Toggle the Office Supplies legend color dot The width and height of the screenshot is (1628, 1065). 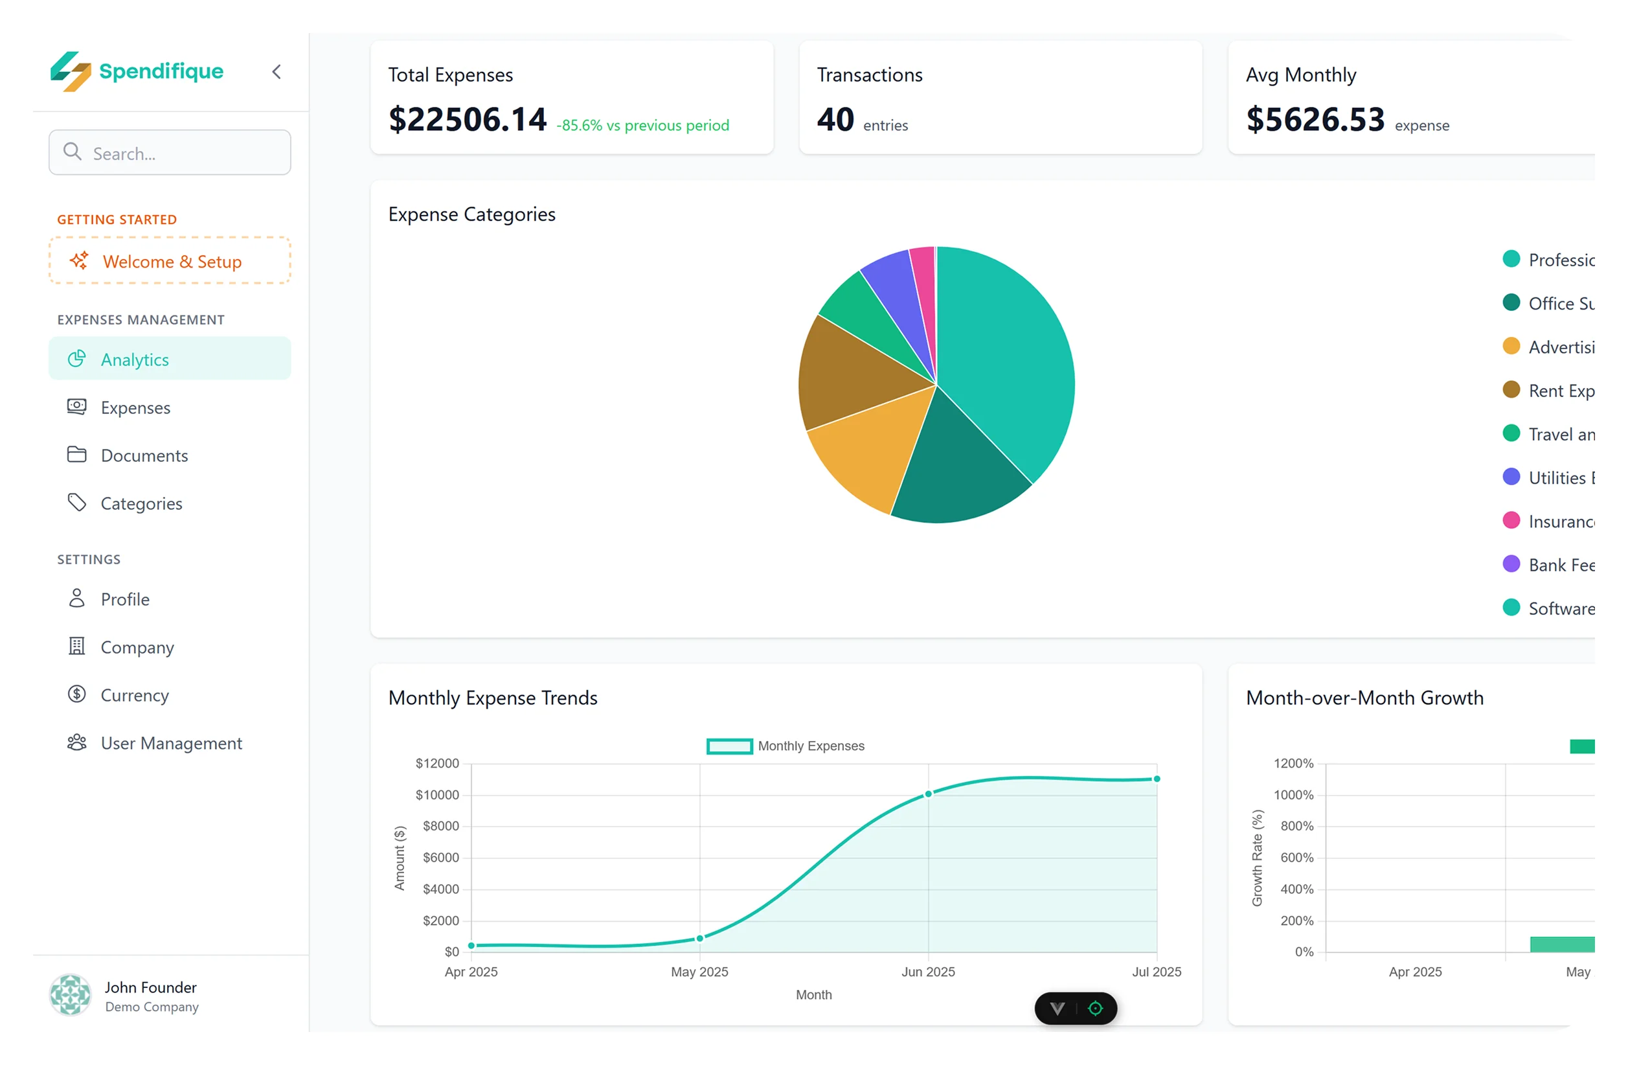(x=1511, y=303)
